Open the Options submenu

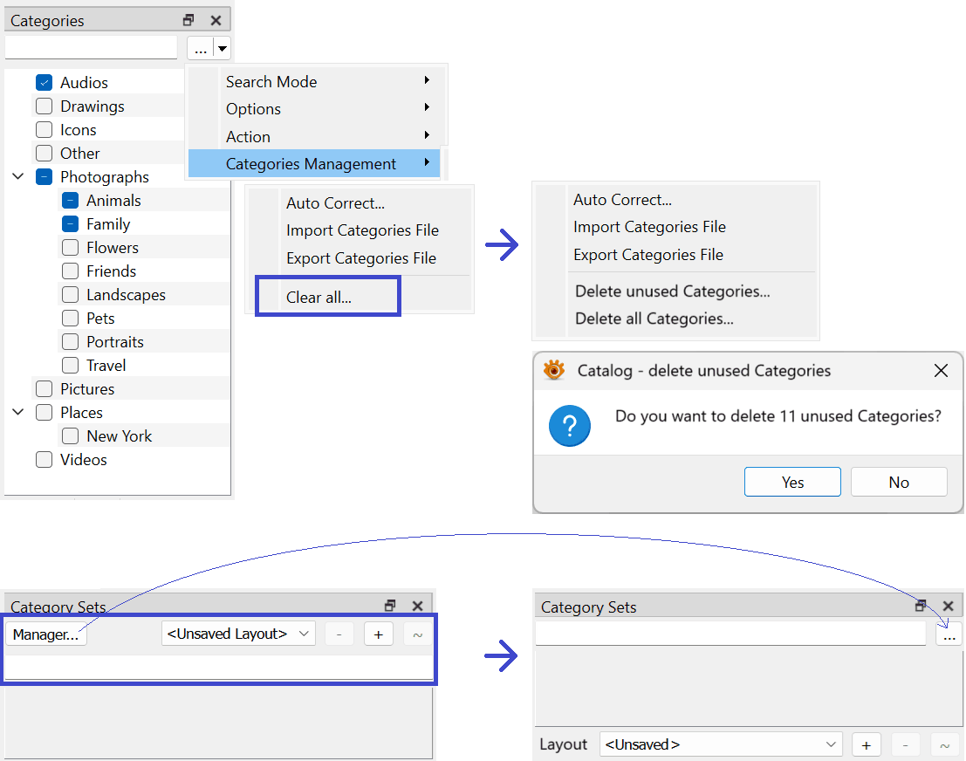(314, 108)
